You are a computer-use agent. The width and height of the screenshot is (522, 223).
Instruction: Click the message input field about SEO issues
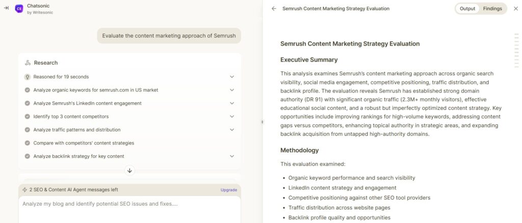129,209
